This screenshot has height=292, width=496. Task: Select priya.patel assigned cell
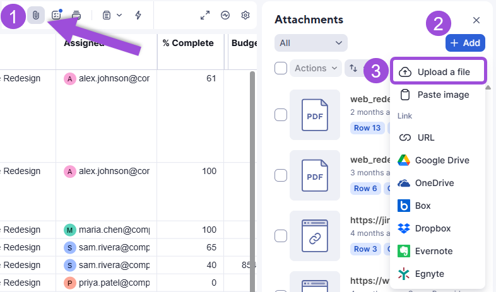[107, 283]
